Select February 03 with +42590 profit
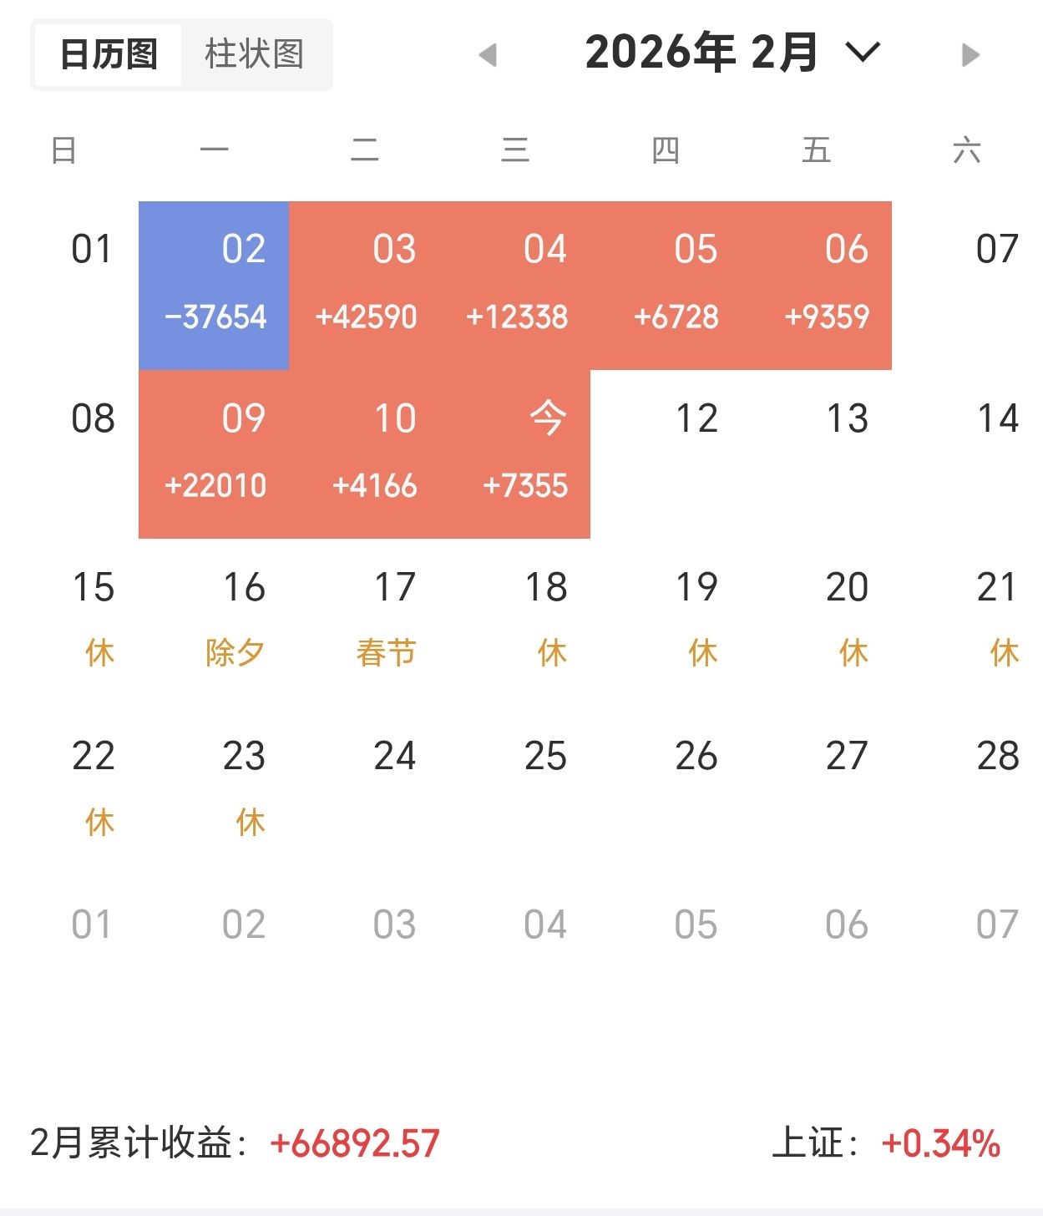The image size is (1043, 1216). [x=365, y=285]
